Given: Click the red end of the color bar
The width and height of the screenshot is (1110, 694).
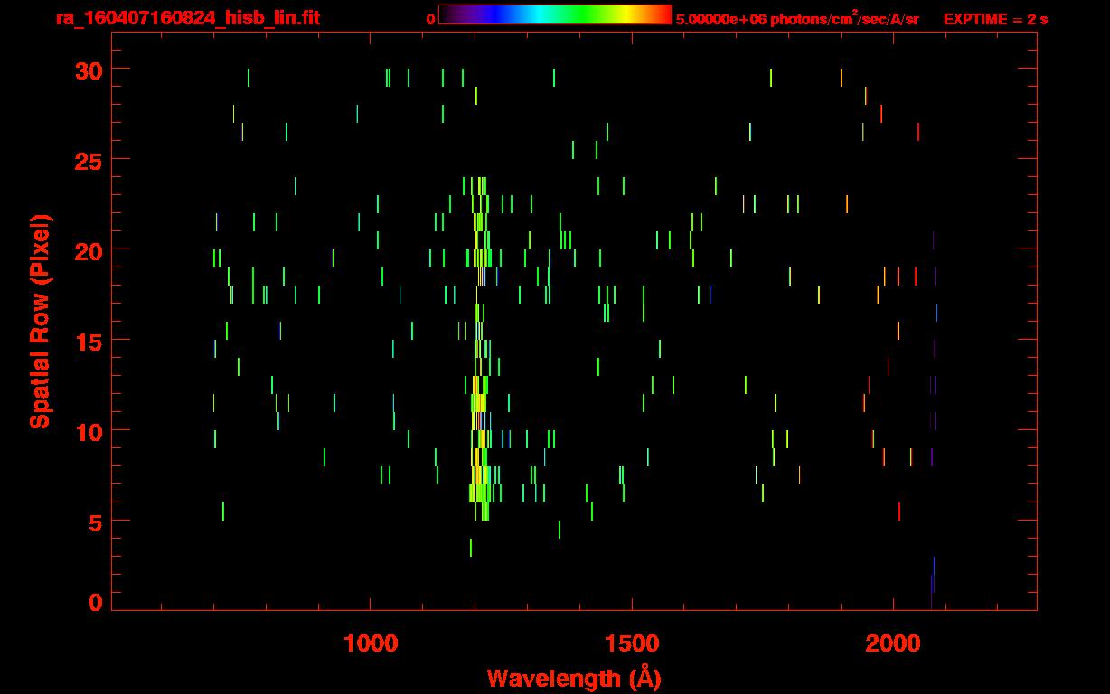Looking at the screenshot, I should [x=663, y=15].
